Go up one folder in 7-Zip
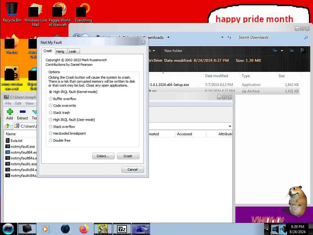 pos(8,126)
